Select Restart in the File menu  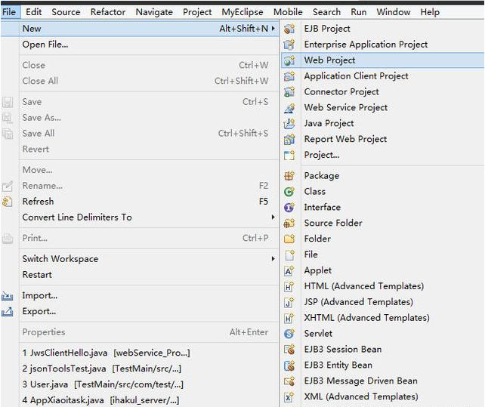pyautogui.click(x=37, y=275)
